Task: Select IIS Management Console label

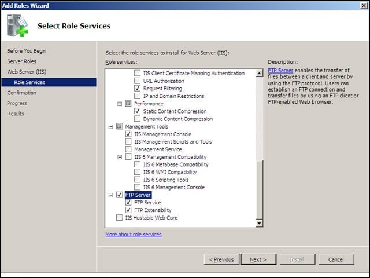Action: point(163,134)
